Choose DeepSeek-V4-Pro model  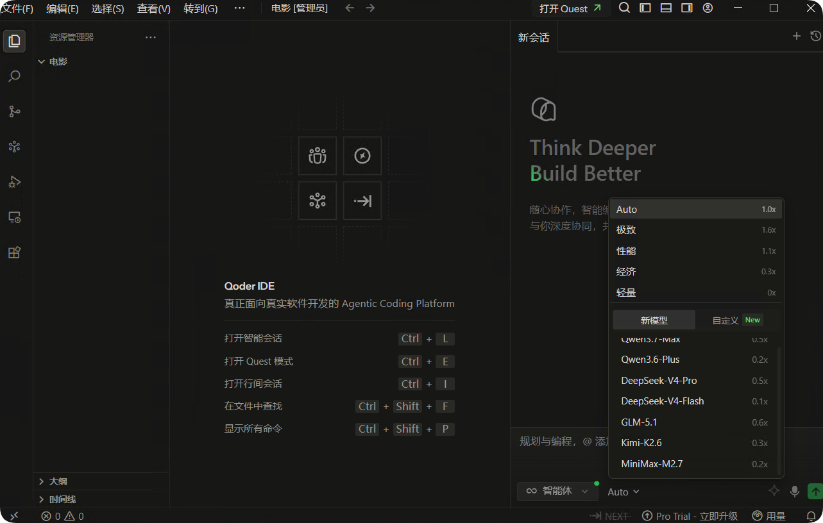pyautogui.click(x=695, y=381)
